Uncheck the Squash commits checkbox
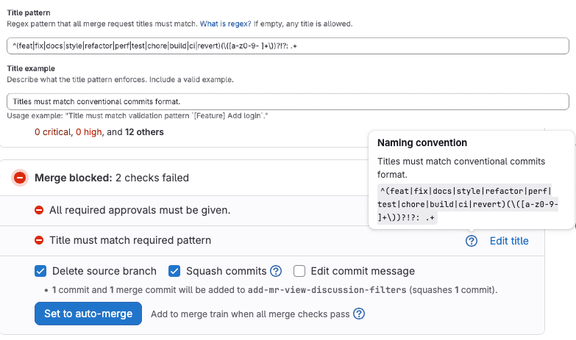 tap(174, 271)
